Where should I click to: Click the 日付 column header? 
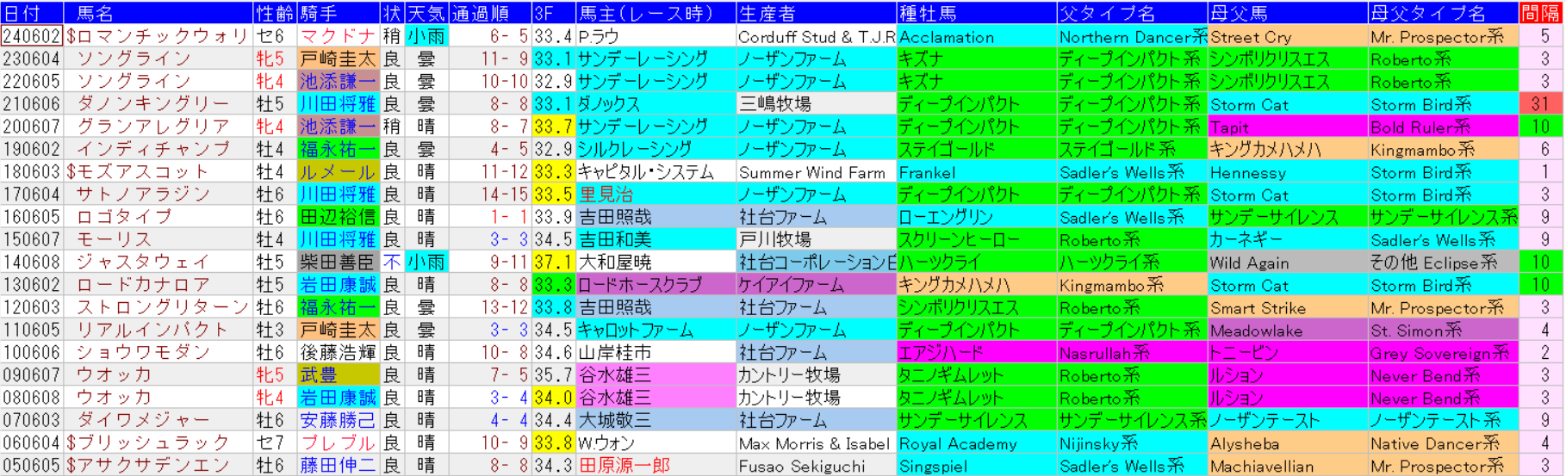(32, 13)
